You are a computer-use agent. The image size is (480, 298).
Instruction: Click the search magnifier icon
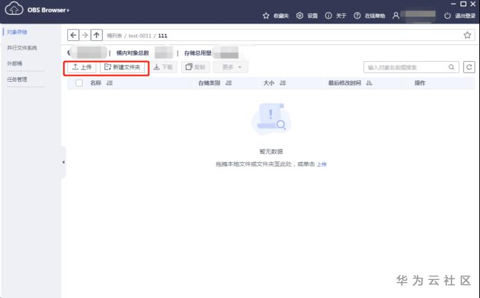(452, 67)
